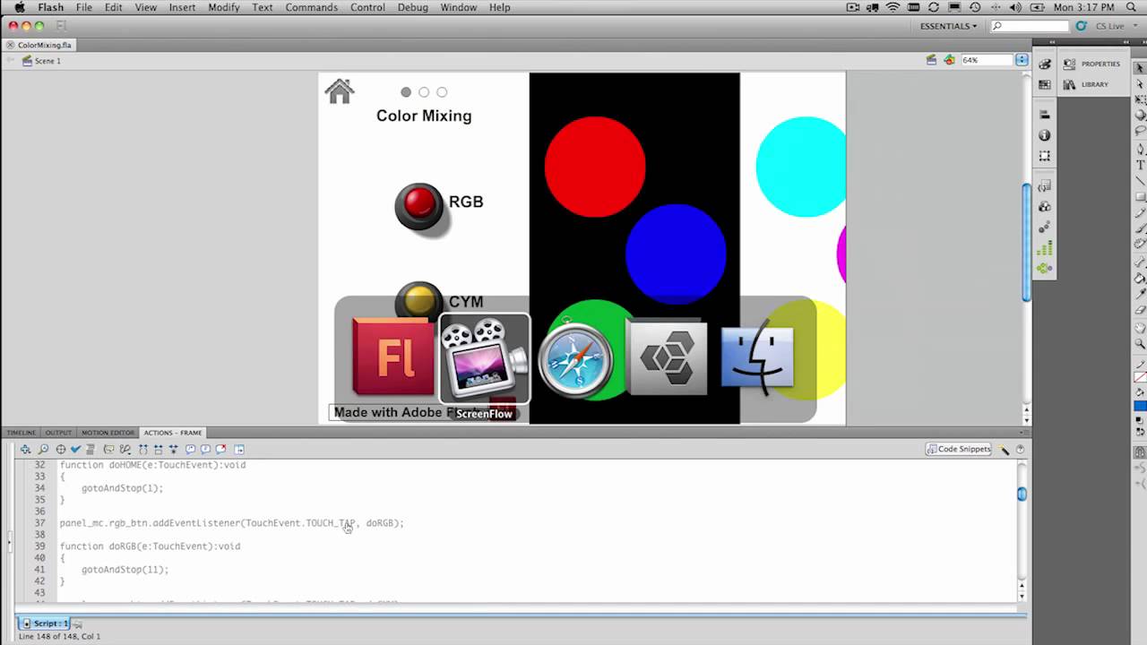
Task: Click the Expand all icon
Action: pyautogui.click(x=173, y=449)
